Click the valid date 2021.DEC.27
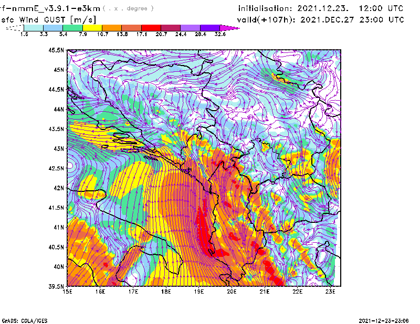Screen dimensions: 420x324 click(x=327, y=20)
